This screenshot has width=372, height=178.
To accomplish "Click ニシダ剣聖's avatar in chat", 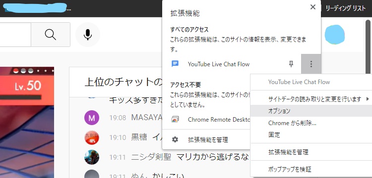I will coord(92,157).
